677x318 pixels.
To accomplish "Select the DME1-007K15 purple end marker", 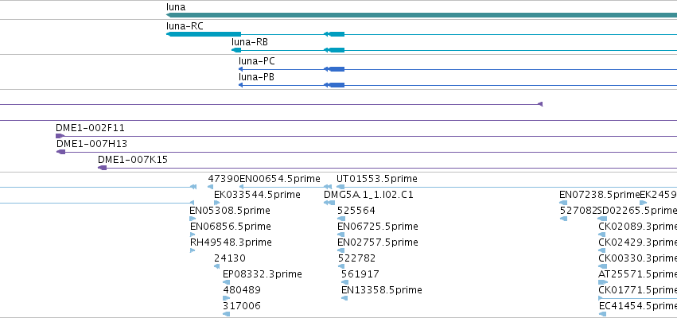I will tap(103, 168).
